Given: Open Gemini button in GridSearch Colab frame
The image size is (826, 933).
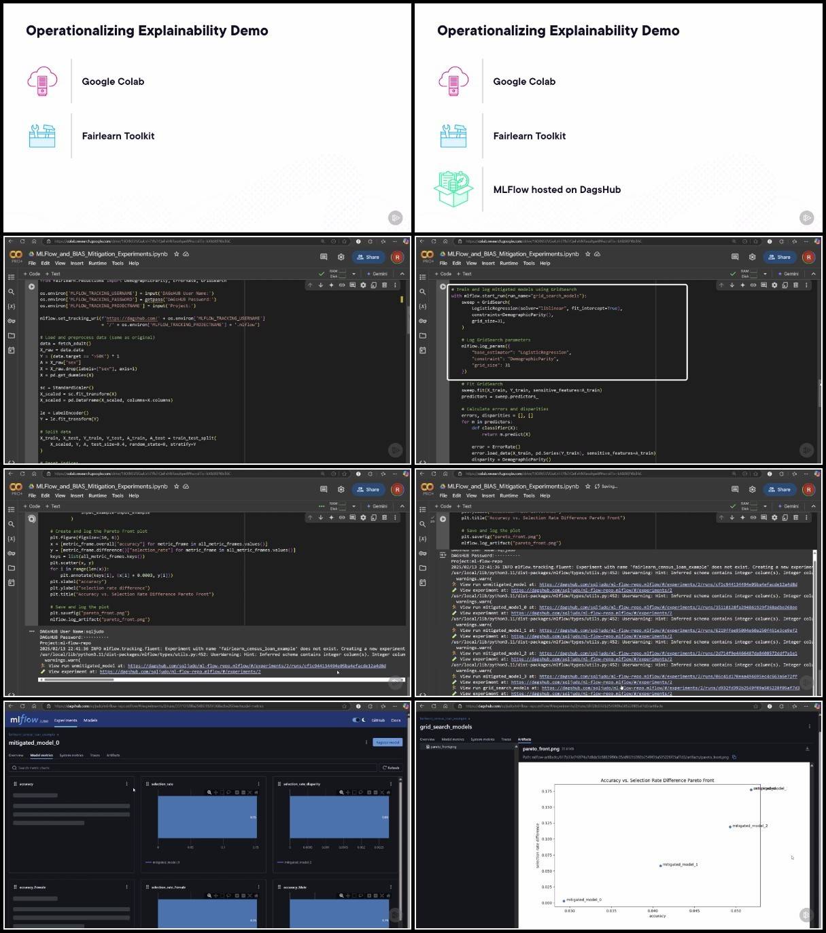Looking at the screenshot, I should pos(789,274).
